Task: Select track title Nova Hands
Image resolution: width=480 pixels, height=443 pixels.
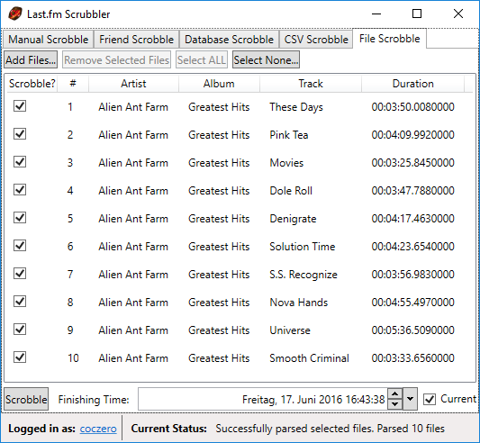Action: tap(298, 303)
